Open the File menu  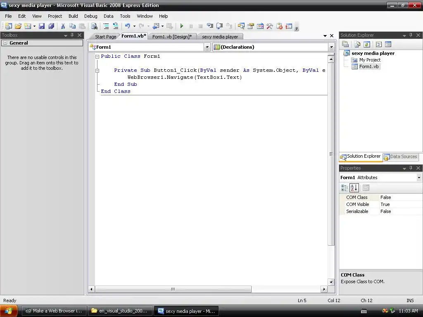point(8,16)
